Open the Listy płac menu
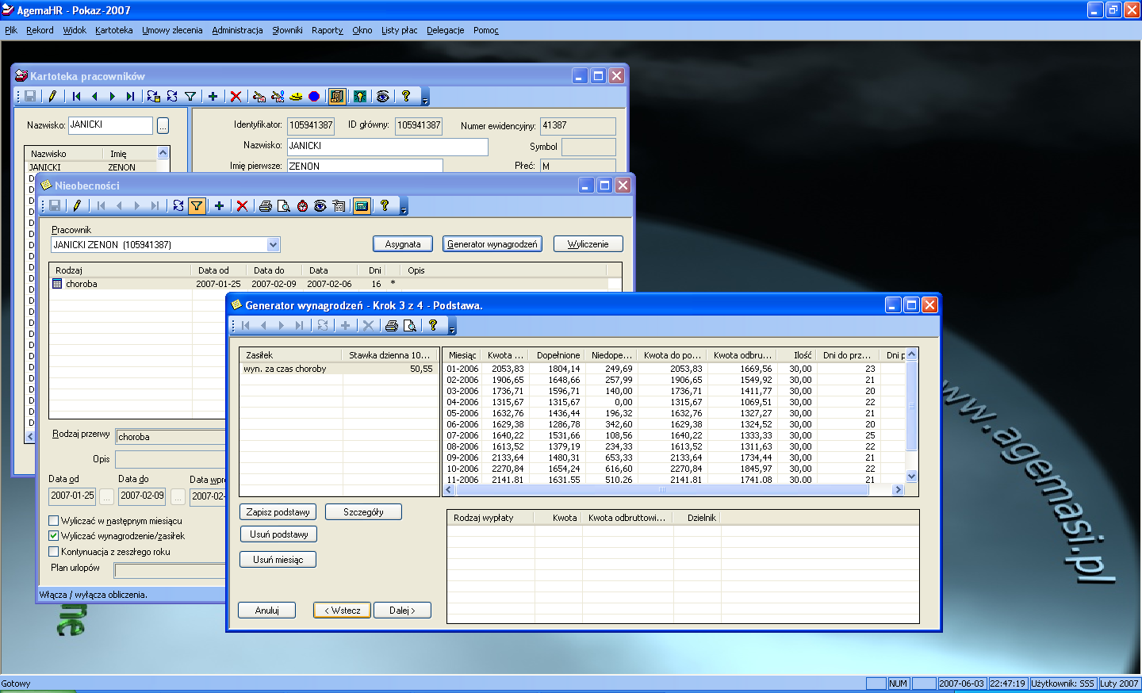 (399, 30)
